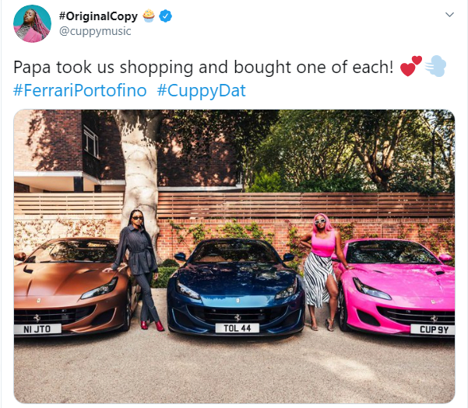Open the #OriginalCopy display name link

pyautogui.click(x=98, y=16)
